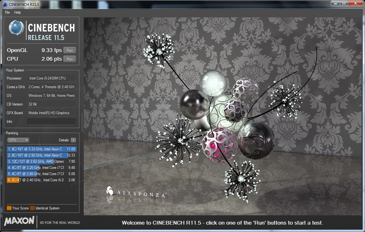The width and height of the screenshot is (365, 232).
Task: Expand the ranking Details arrow
Action: tap(73, 140)
